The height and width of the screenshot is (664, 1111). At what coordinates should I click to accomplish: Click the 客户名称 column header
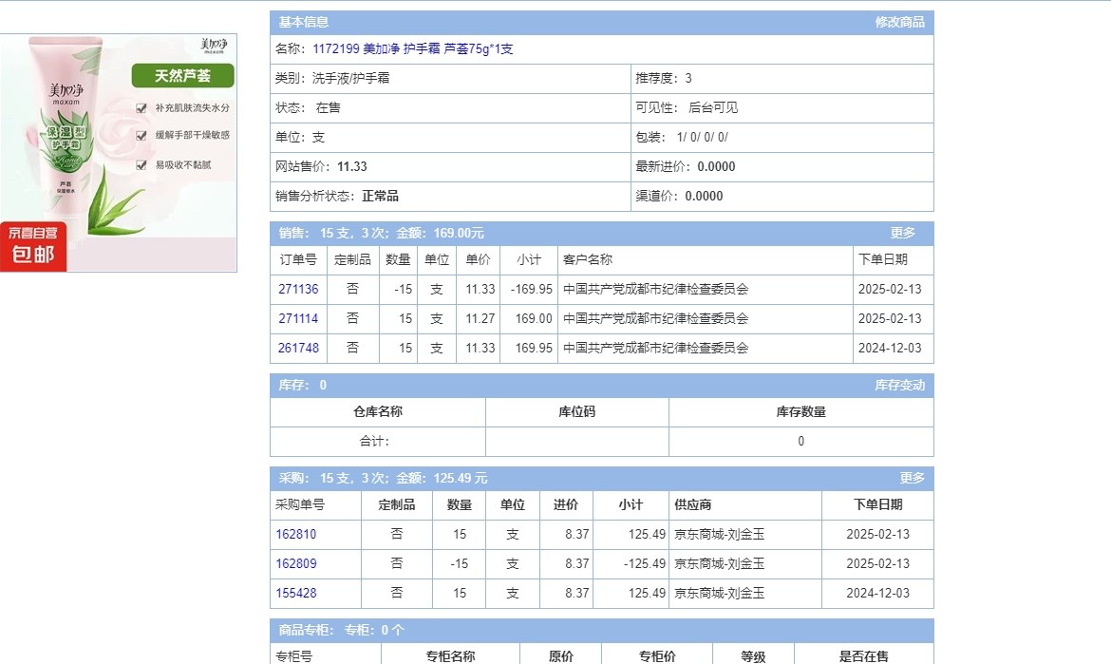(x=705, y=260)
